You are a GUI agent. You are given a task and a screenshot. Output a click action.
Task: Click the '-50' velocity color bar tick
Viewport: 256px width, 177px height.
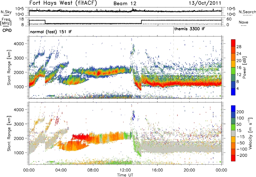tap(241, 143)
